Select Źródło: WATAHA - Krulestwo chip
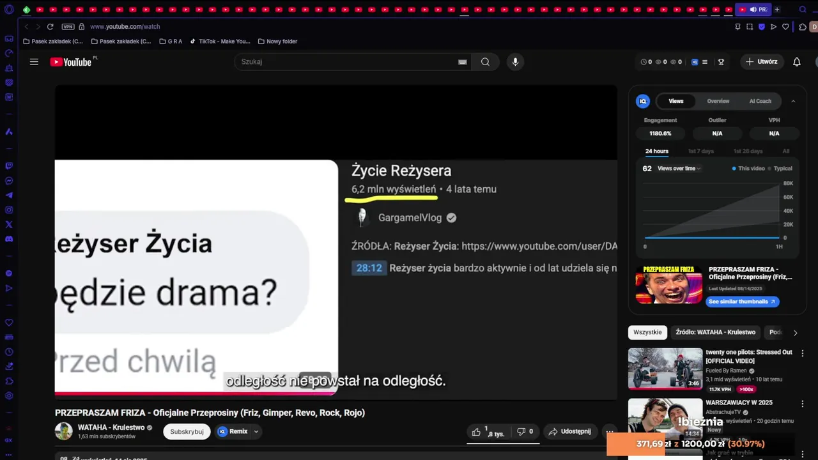This screenshot has width=818, height=460. click(x=715, y=332)
